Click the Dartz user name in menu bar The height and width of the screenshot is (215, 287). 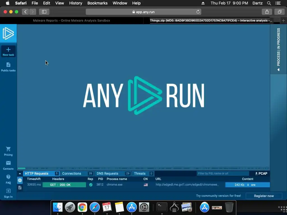pyautogui.click(x=257, y=3)
